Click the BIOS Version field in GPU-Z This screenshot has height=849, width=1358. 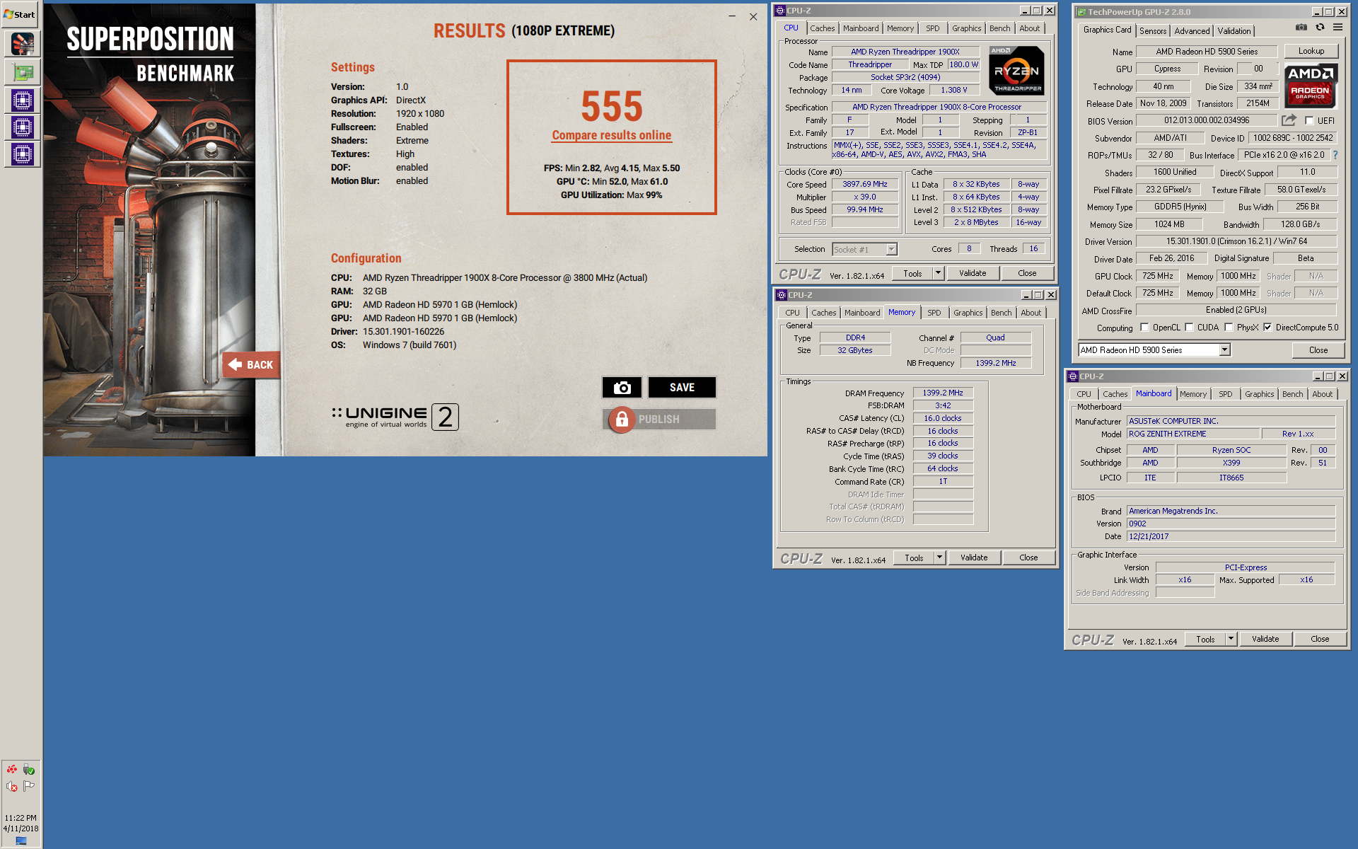(x=1207, y=120)
